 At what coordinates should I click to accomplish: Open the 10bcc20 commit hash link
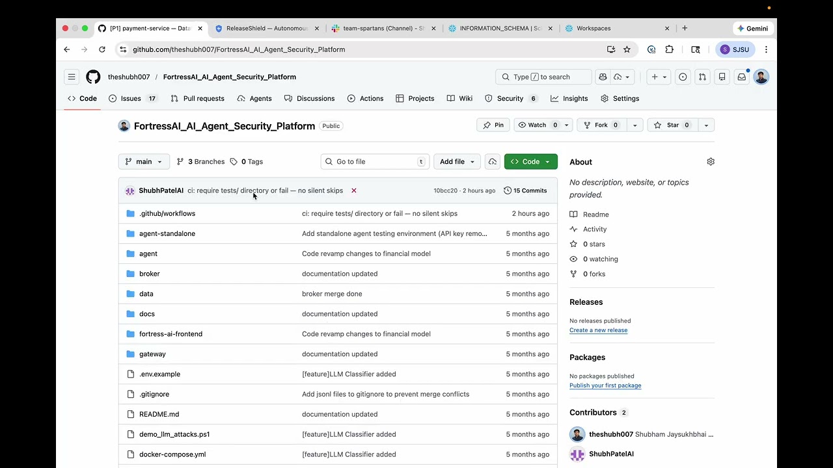[446, 190]
